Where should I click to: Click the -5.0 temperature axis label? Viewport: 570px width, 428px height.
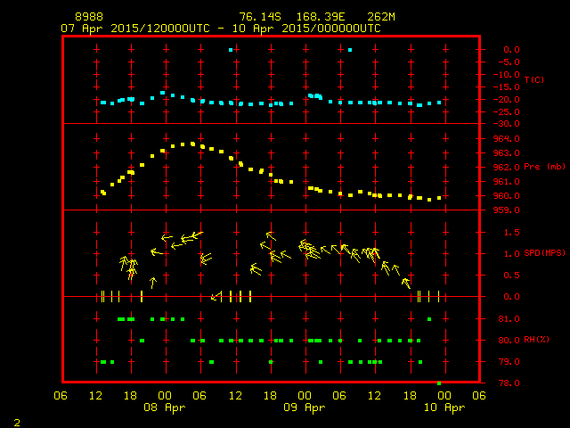(509, 62)
